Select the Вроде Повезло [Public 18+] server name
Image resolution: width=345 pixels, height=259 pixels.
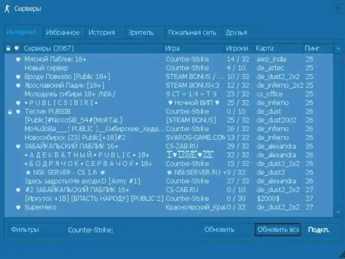click(x=67, y=77)
